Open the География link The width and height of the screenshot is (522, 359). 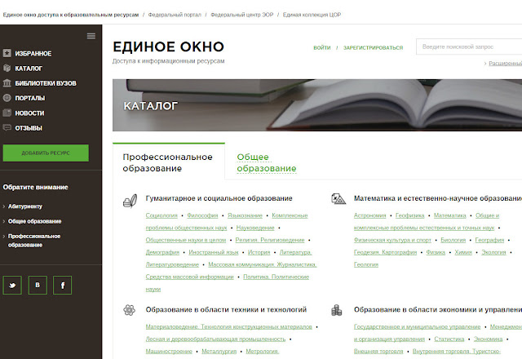pos(489,240)
